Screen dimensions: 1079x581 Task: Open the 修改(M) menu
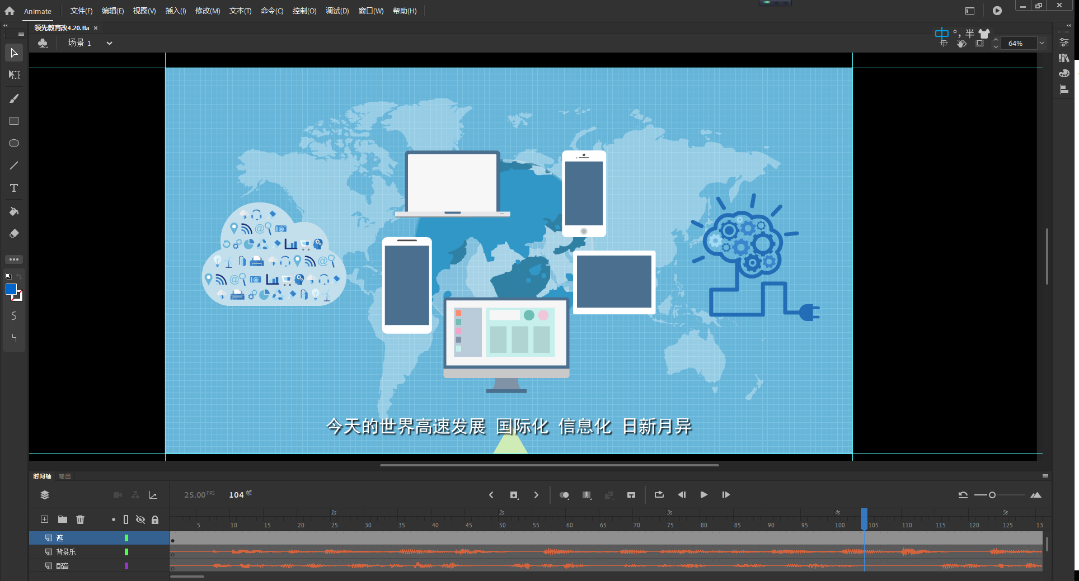click(208, 11)
